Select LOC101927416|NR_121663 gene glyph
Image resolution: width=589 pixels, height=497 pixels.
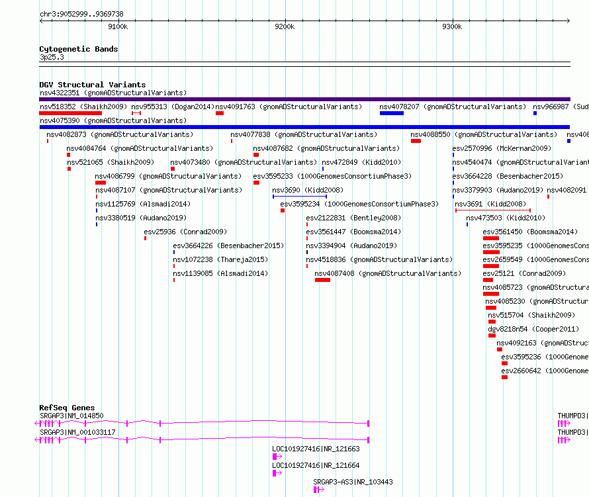pos(277,457)
